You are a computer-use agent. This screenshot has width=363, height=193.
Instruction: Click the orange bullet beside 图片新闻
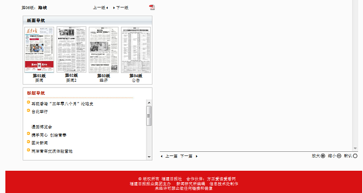28,142
